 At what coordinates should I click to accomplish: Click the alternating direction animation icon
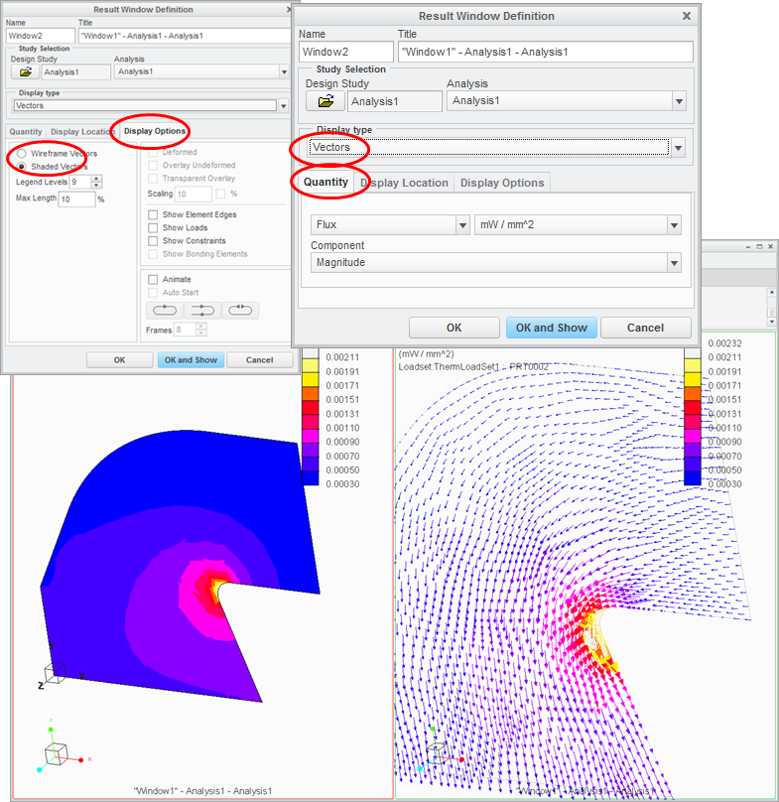[202, 310]
